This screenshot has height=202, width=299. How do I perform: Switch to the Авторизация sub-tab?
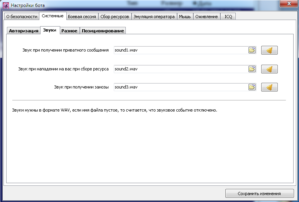coord(24,31)
